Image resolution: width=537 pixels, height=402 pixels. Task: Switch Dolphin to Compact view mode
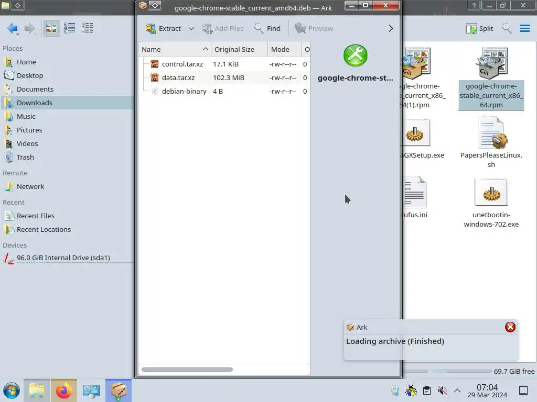click(x=70, y=28)
